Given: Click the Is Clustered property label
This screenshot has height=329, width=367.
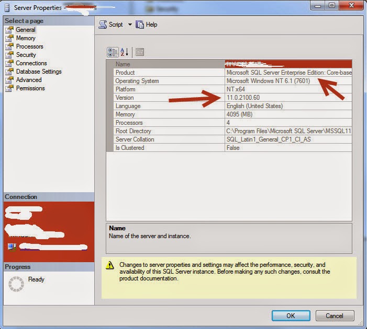Looking at the screenshot, I should point(130,148).
